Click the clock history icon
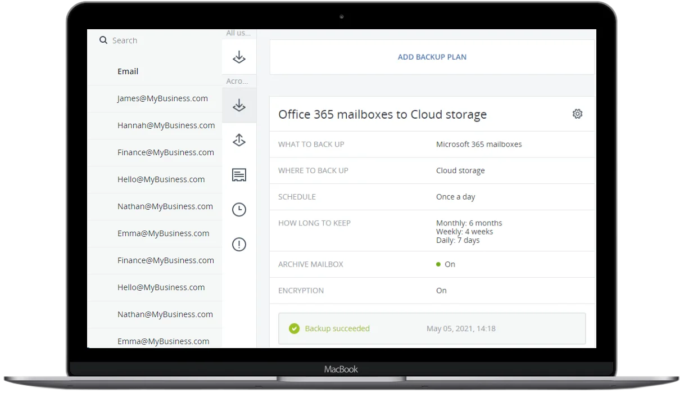Screen dimensions: 684x397 point(239,210)
